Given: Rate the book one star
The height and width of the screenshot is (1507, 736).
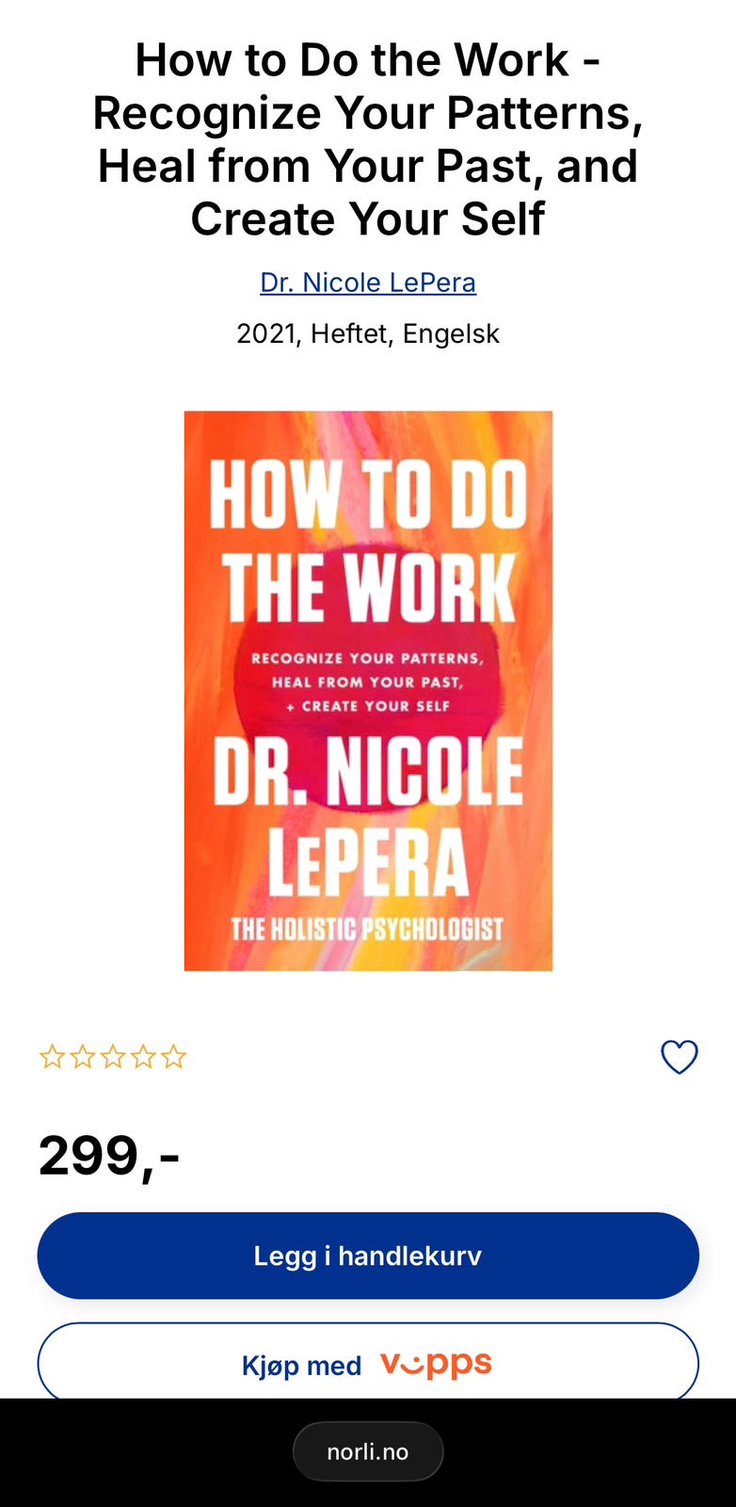Looking at the screenshot, I should point(52,1057).
